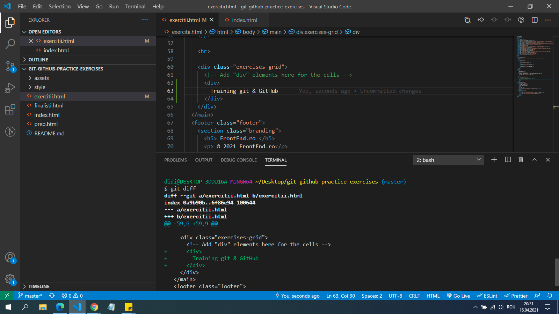Viewport: 559px width, 314px height.
Task: Click the master branch indicator in status bar
Action: click(30, 296)
